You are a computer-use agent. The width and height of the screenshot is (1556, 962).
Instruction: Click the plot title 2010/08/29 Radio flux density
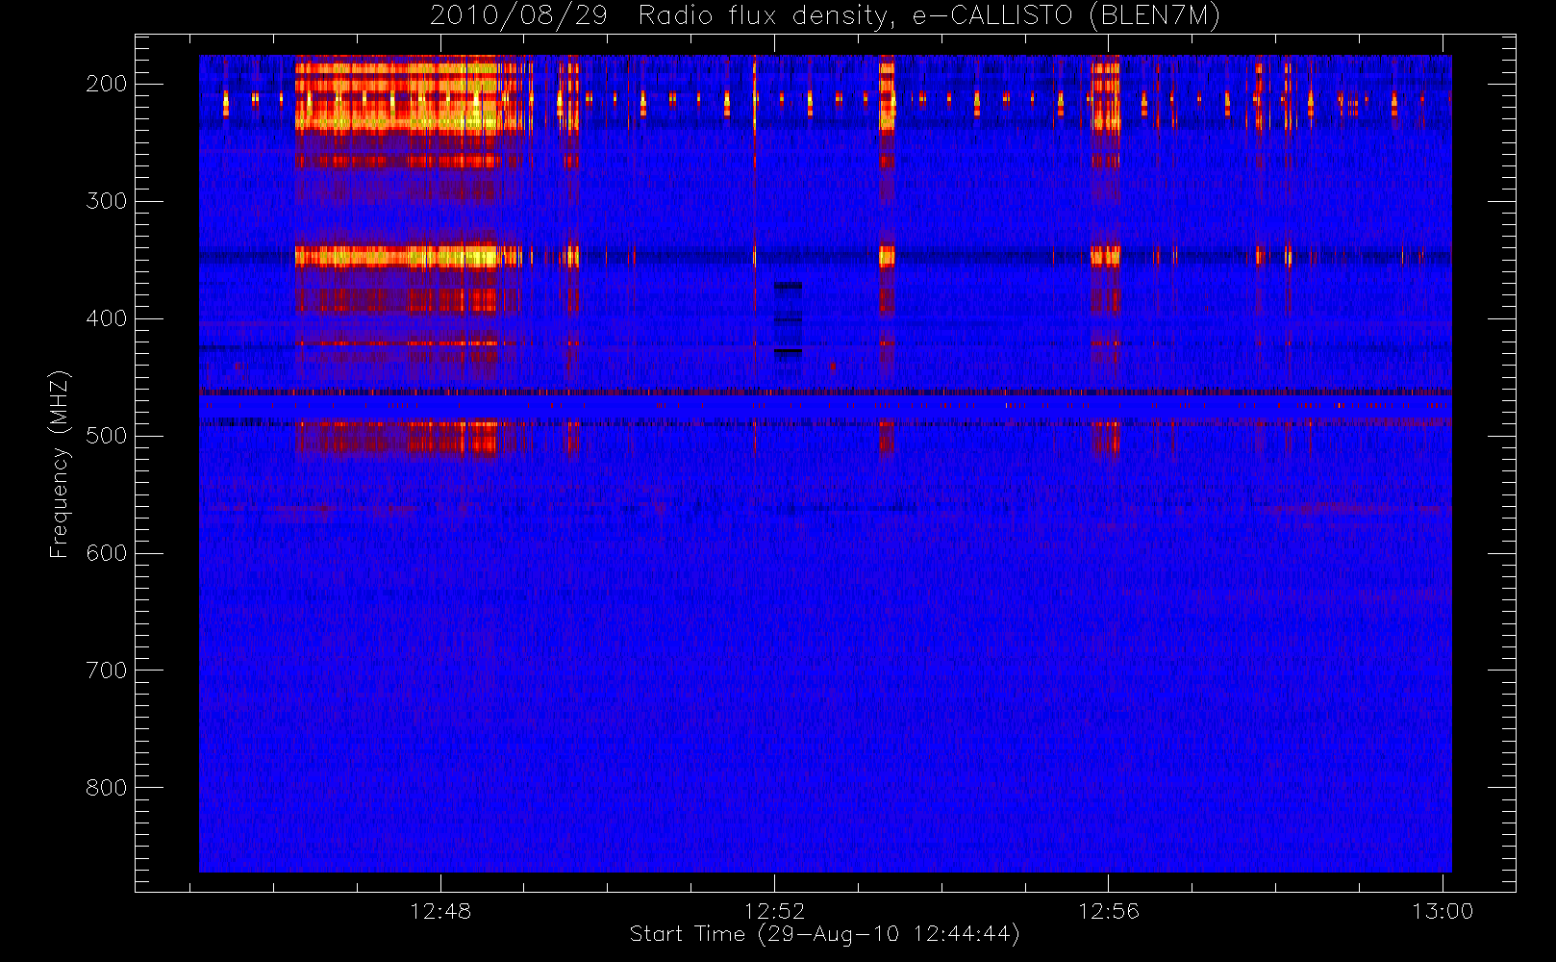825,16
